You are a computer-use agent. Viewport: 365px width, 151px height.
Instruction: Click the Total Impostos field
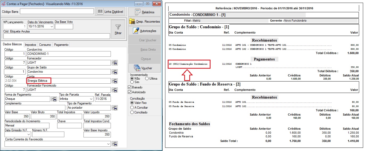pyautogui.click(x=69, y=116)
